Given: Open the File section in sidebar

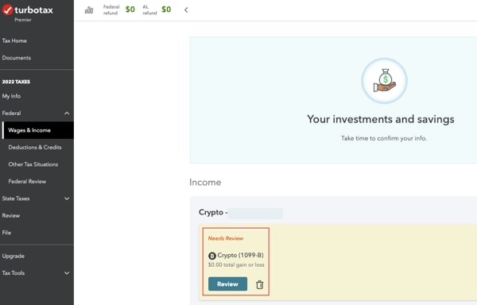Looking at the screenshot, I should (x=6, y=233).
